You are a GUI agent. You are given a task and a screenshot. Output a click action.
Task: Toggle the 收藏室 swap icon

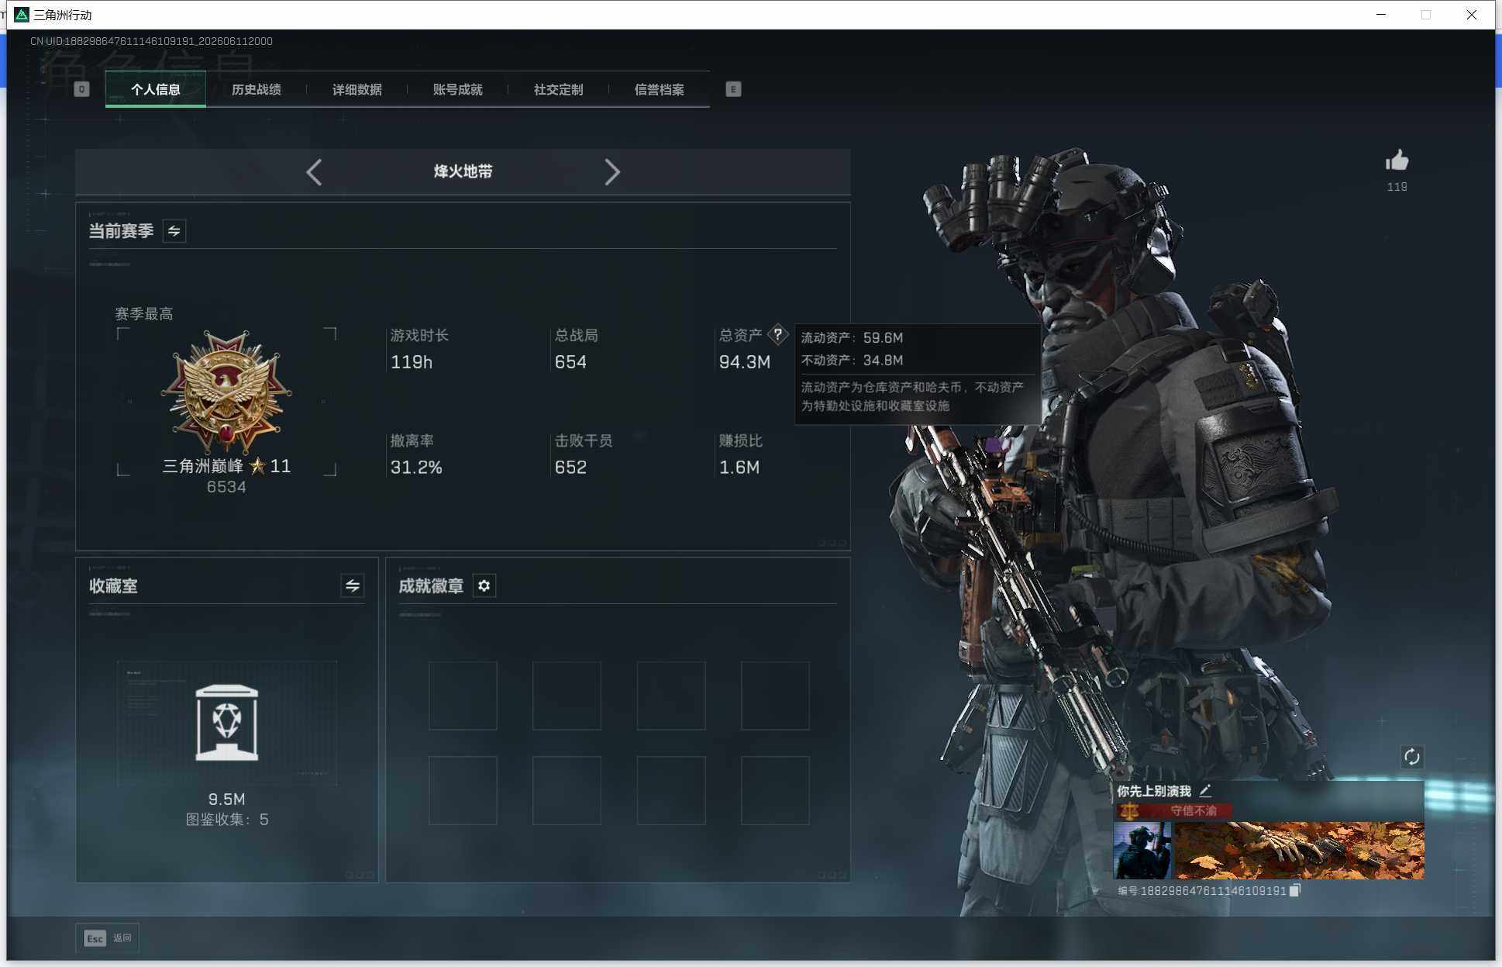tap(353, 585)
